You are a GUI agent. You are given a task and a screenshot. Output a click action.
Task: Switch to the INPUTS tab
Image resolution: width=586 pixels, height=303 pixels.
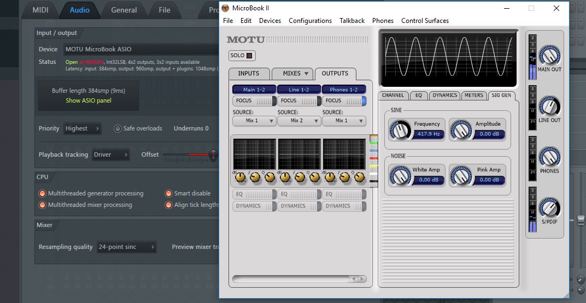pyautogui.click(x=249, y=74)
